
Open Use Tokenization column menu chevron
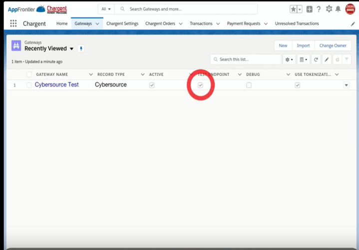tap(337, 74)
